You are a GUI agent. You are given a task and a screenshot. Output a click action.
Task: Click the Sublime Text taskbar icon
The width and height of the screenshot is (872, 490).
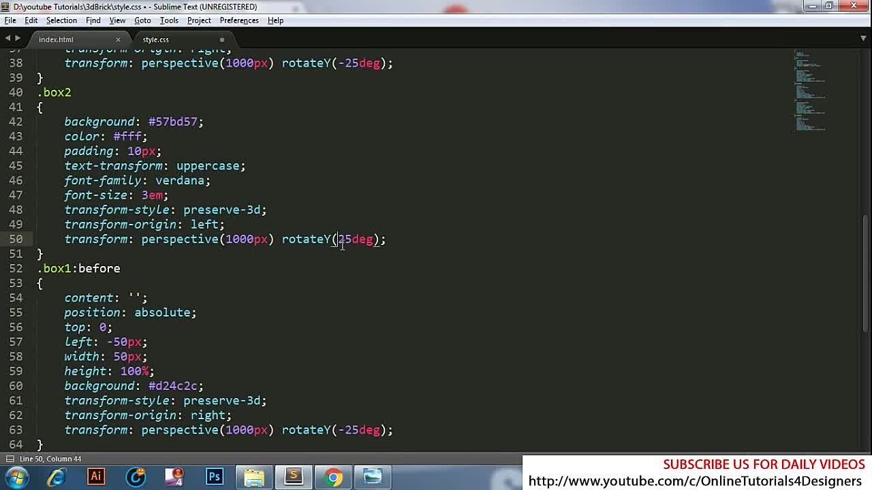pos(294,476)
